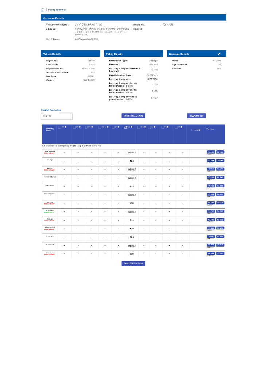This screenshot has height=374, width=280.
Task: Focus the Dealer Executive input field
Action: pos(57,116)
